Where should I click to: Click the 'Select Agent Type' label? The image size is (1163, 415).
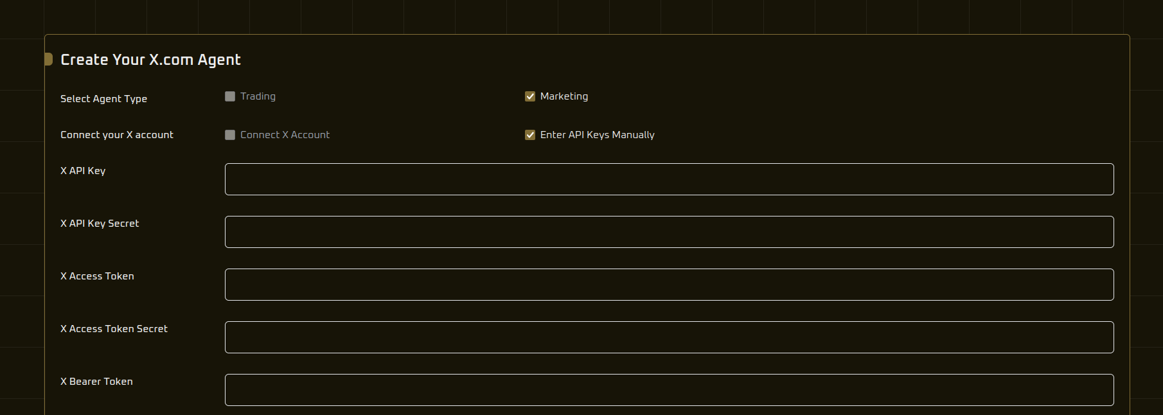103,98
